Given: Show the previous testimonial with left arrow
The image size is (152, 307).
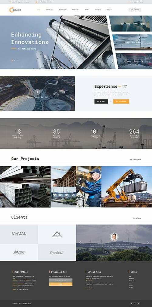Looking at the screenshot, I should pyautogui.click(x=80, y=242).
